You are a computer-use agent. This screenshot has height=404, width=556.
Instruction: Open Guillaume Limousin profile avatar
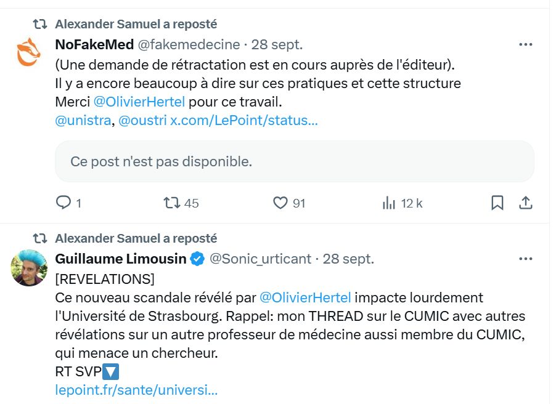(x=29, y=268)
